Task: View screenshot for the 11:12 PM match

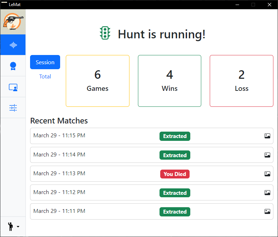Action: click(267, 193)
